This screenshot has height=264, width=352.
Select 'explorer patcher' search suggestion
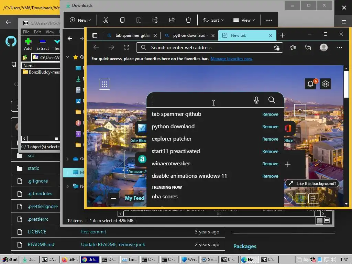pyautogui.click(x=172, y=139)
